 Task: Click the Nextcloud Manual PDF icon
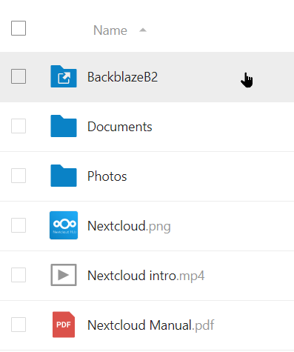coord(64,325)
